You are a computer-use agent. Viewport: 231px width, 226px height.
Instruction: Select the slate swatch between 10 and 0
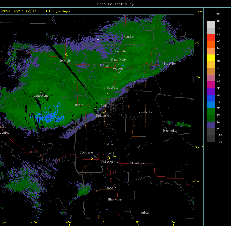tap(211, 125)
